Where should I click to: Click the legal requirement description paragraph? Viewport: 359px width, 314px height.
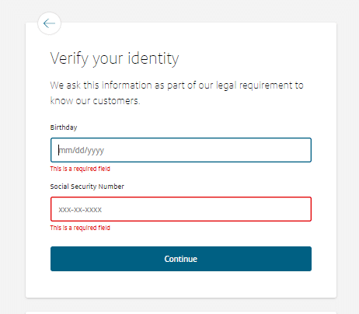(176, 93)
